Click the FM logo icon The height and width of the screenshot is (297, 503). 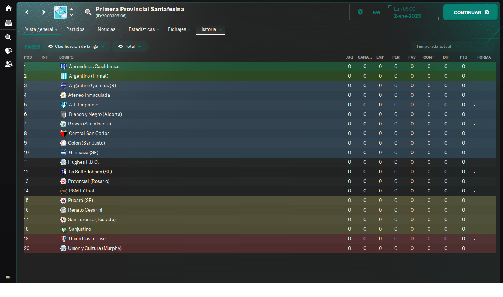(376, 12)
